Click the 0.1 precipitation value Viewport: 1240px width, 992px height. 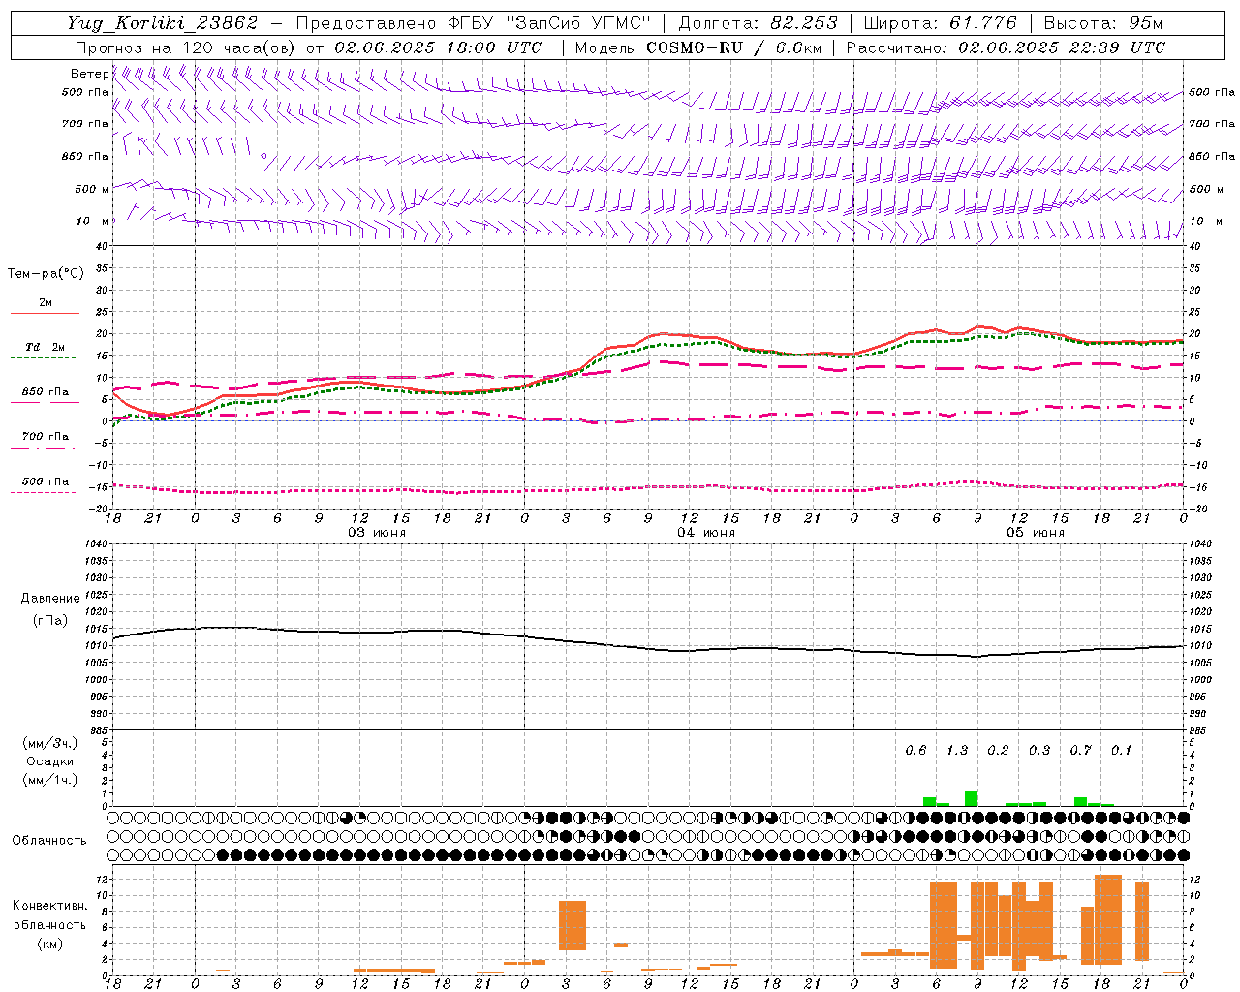(x=1121, y=751)
